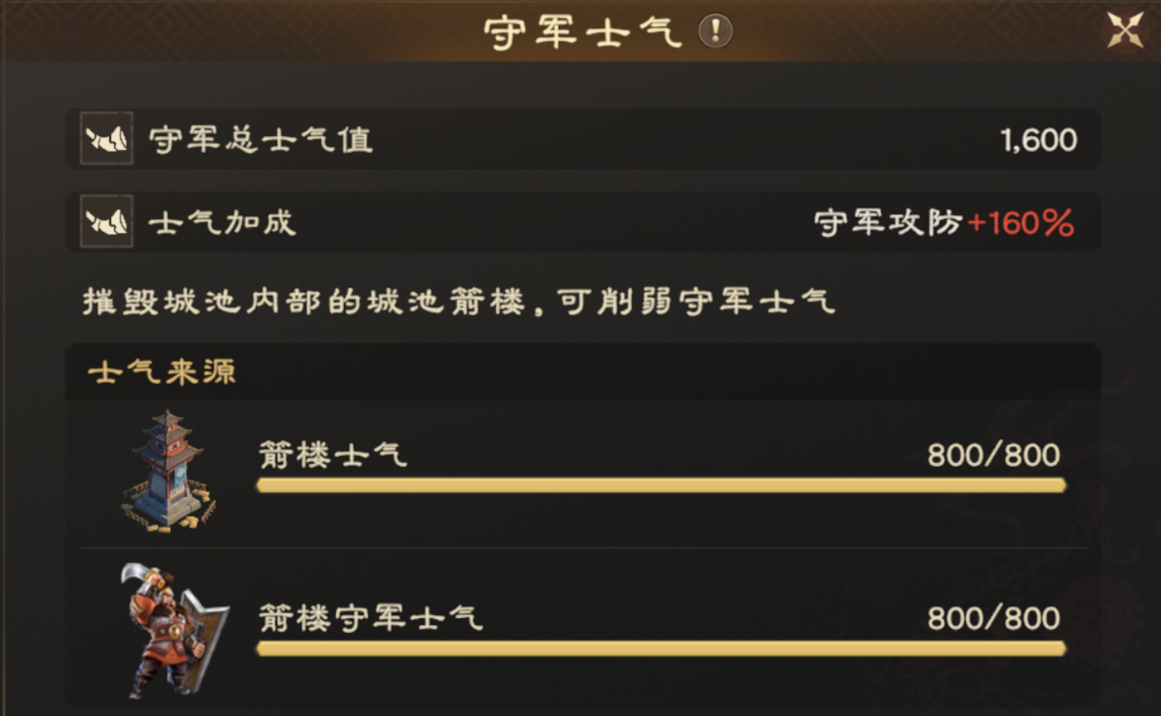Click the 箭楼守军士气 label
The image size is (1161, 716).
[x=371, y=618]
